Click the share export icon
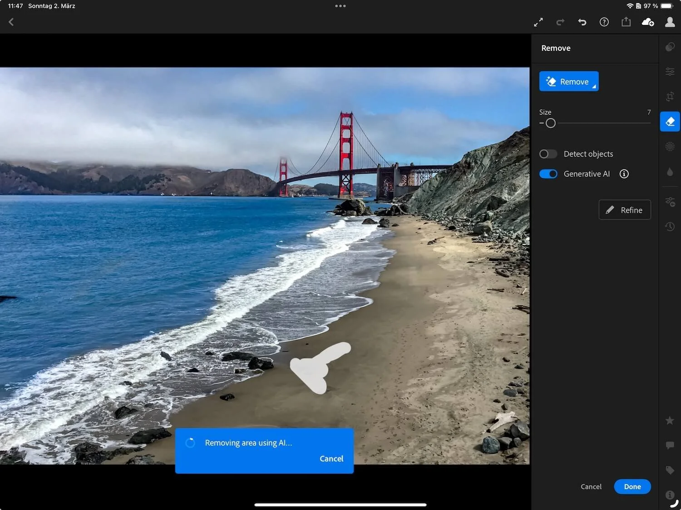The width and height of the screenshot is (681, 510). click(x=626, y=22)
